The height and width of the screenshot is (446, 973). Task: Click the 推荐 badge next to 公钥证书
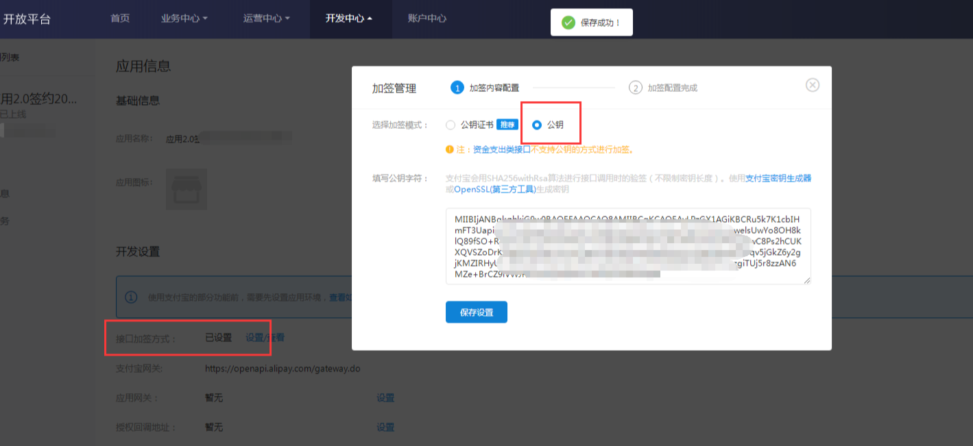pos(507,125)
